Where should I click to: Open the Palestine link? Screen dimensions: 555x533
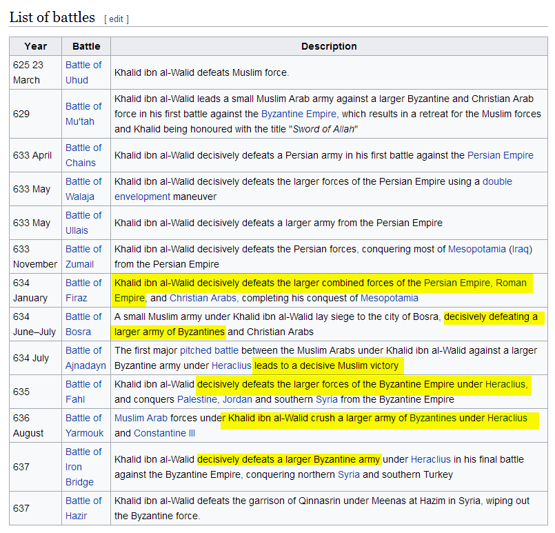click(x=196, y=399)
